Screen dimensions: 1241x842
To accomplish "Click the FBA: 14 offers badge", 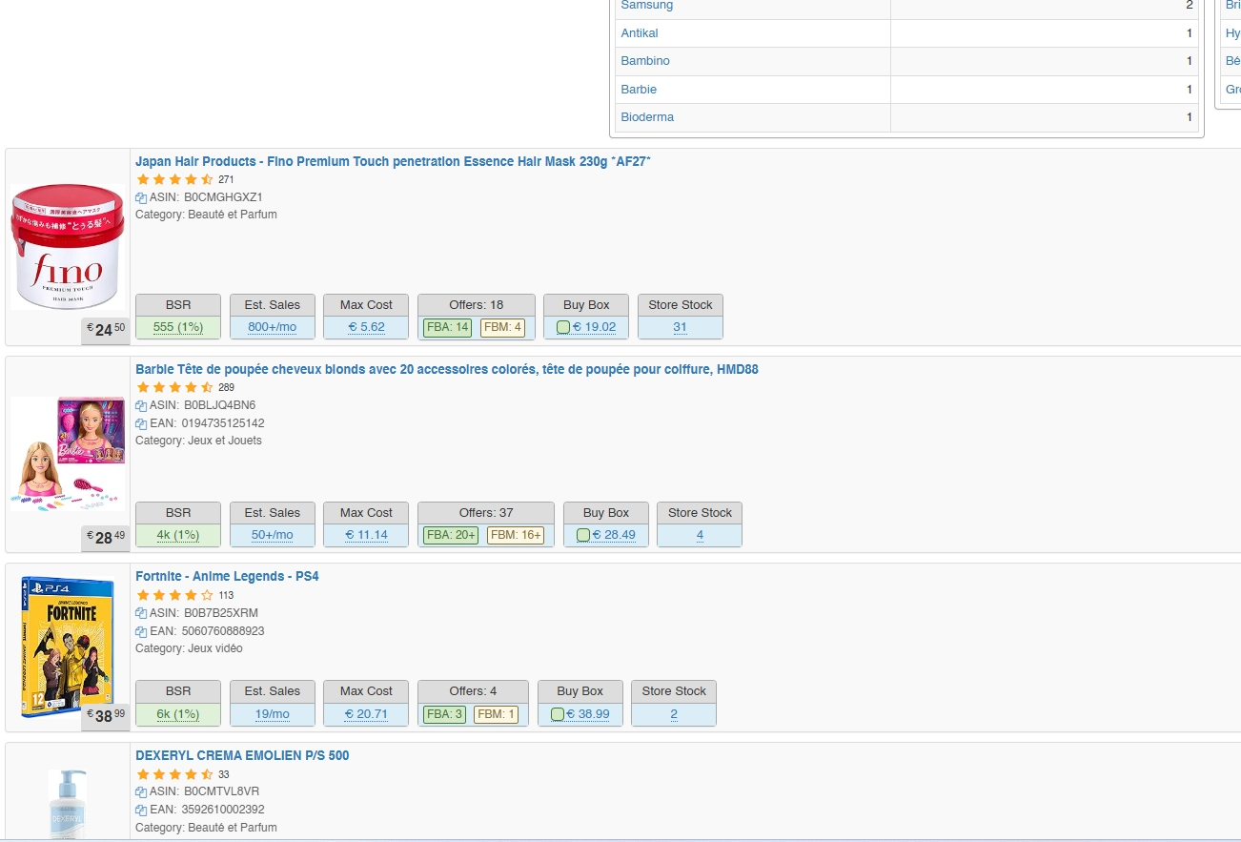I will [x=447, y=327].
